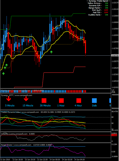This screenshot has height=161, width=119.
Task: Click the 5 Minute red down arrow
Action: coord(8,99)
